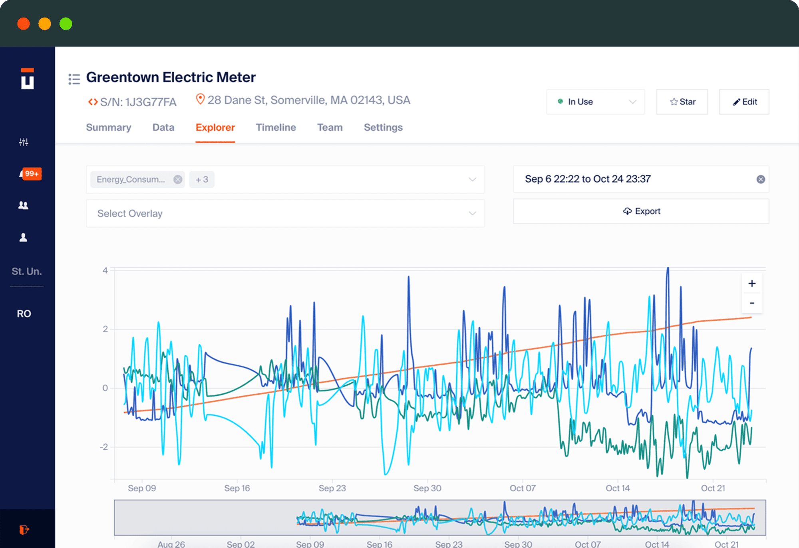Click the chart range navigator strip
799x548 pixels.
(440, 517)
